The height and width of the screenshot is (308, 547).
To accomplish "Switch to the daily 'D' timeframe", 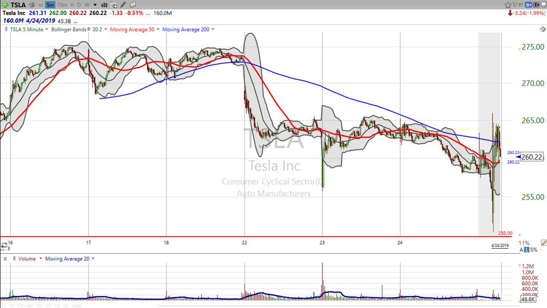I will tap(79, 5).
